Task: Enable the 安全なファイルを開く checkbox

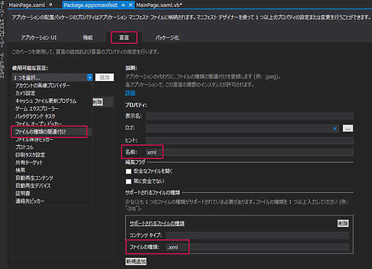Action: pyautogui.click(x=128, y=171)
